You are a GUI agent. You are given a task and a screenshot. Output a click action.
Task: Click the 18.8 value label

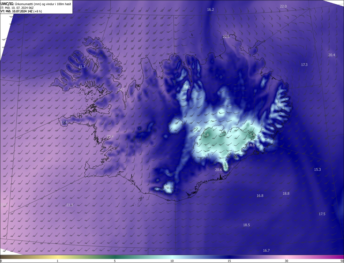286,193
